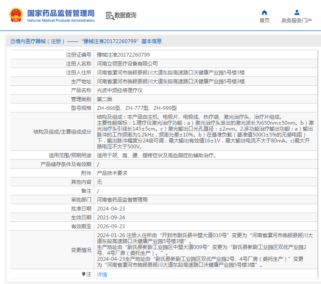Click approval date 2024-04-23 value
321x284 pixels.
pos(111,209)
